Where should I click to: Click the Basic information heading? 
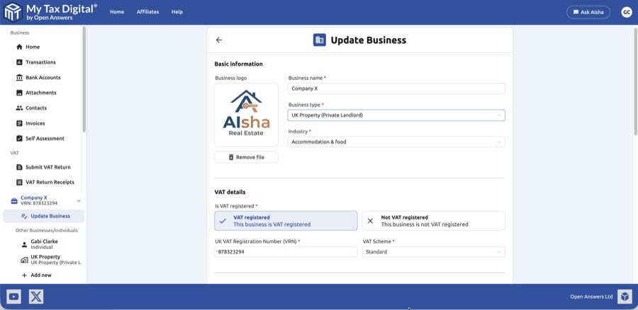[238, 64]
